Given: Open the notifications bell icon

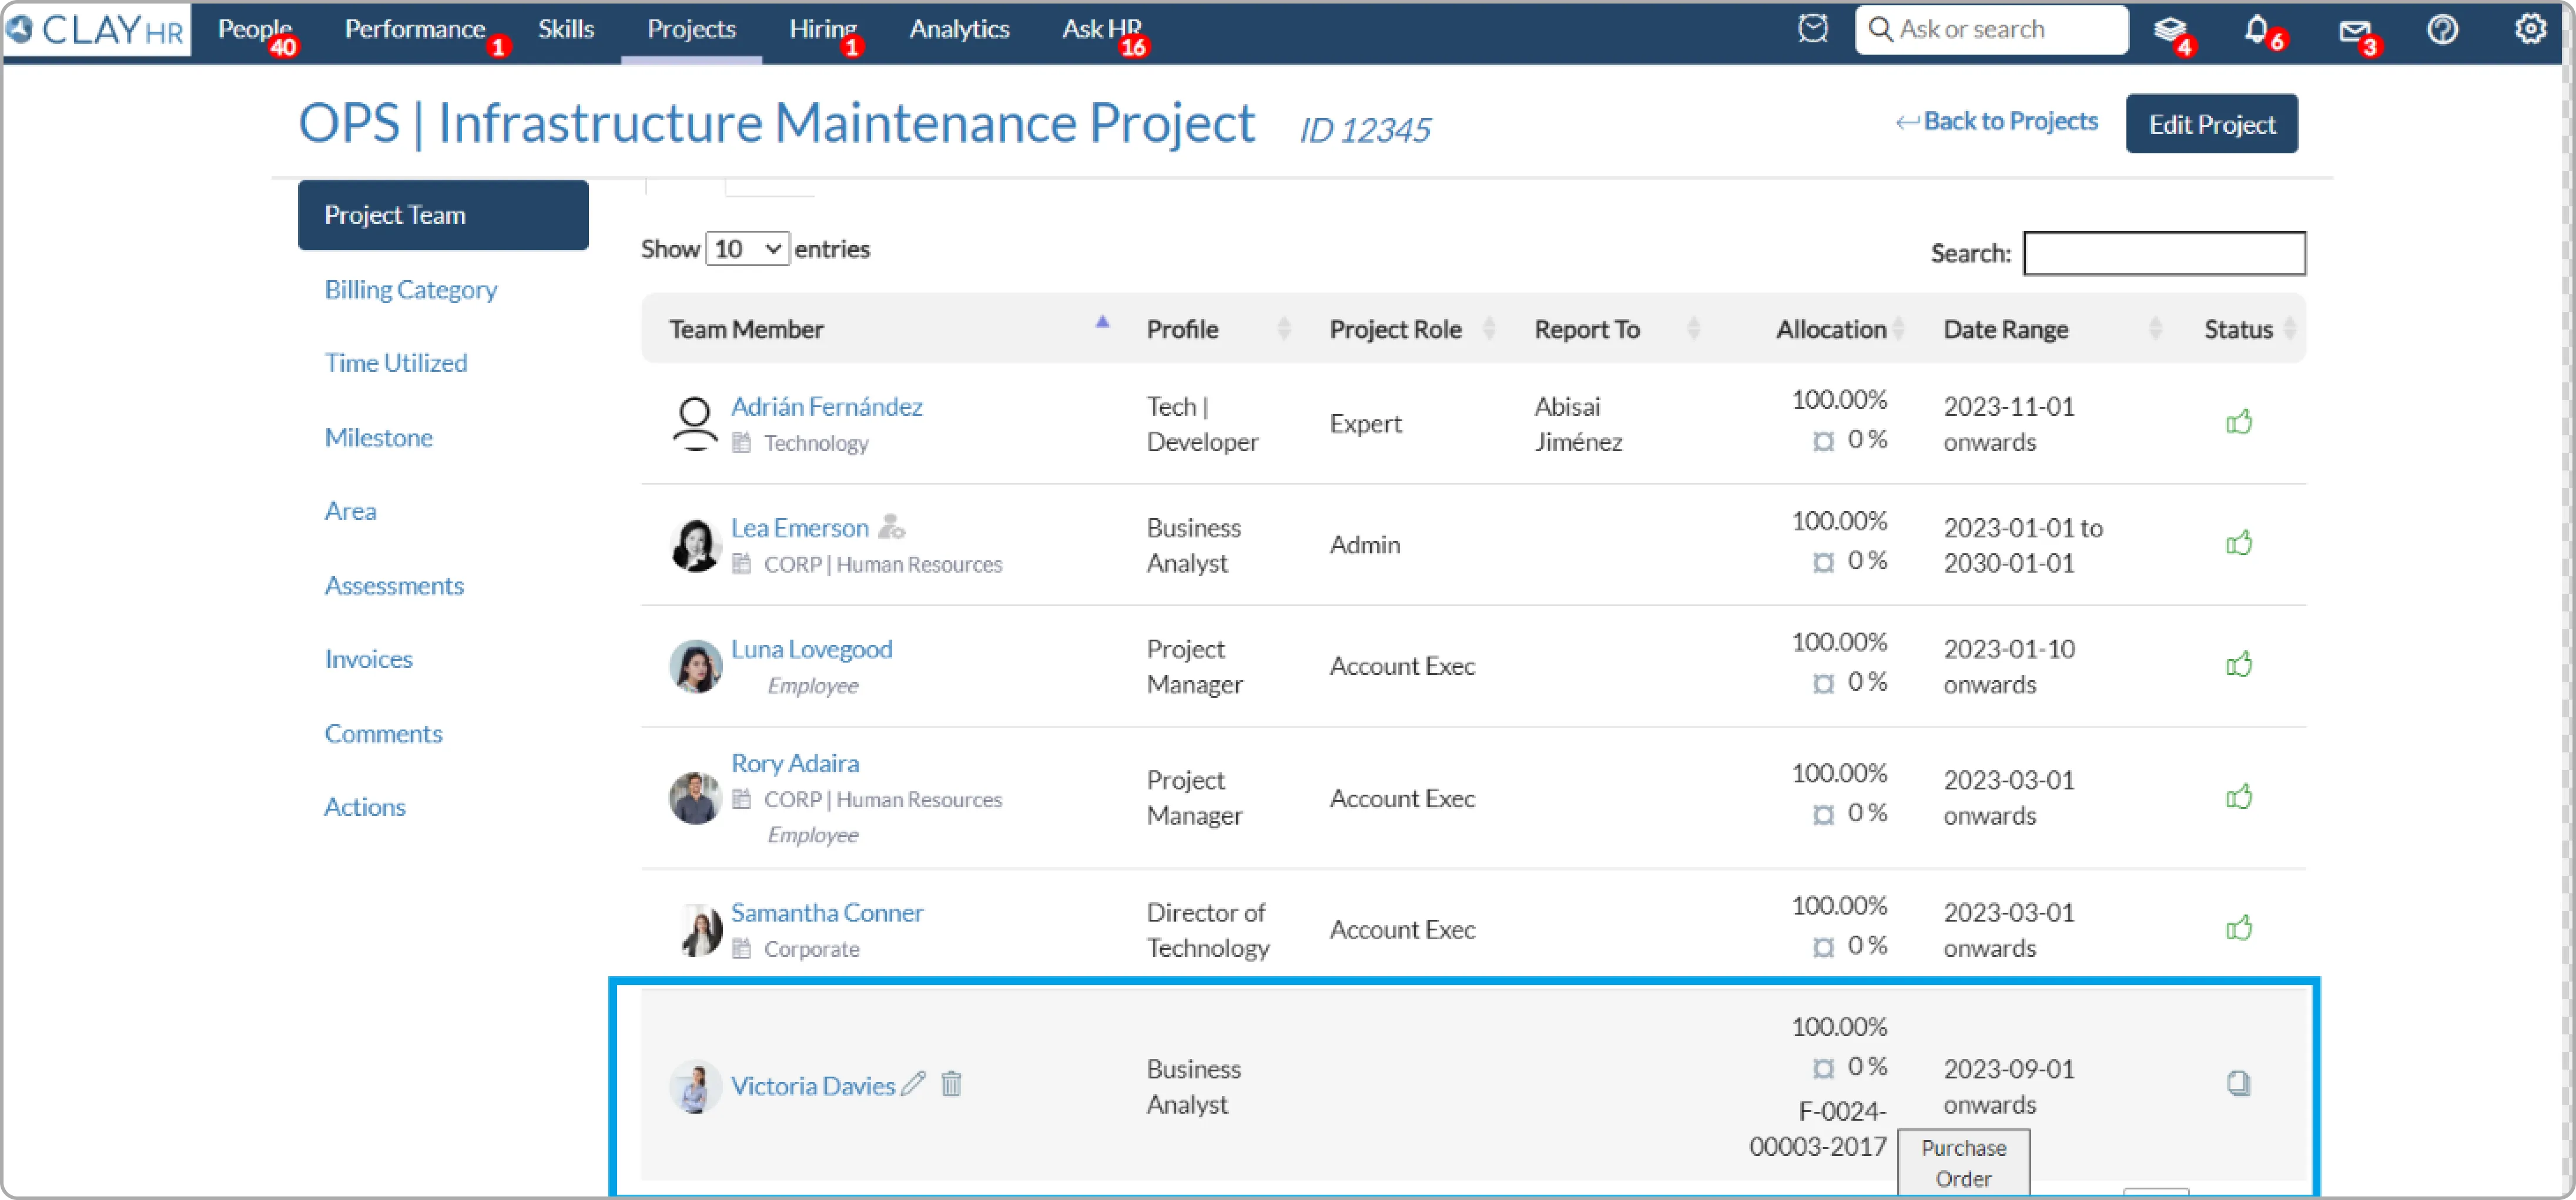Looking at the screenshot, I should (x=2256, y=29).
